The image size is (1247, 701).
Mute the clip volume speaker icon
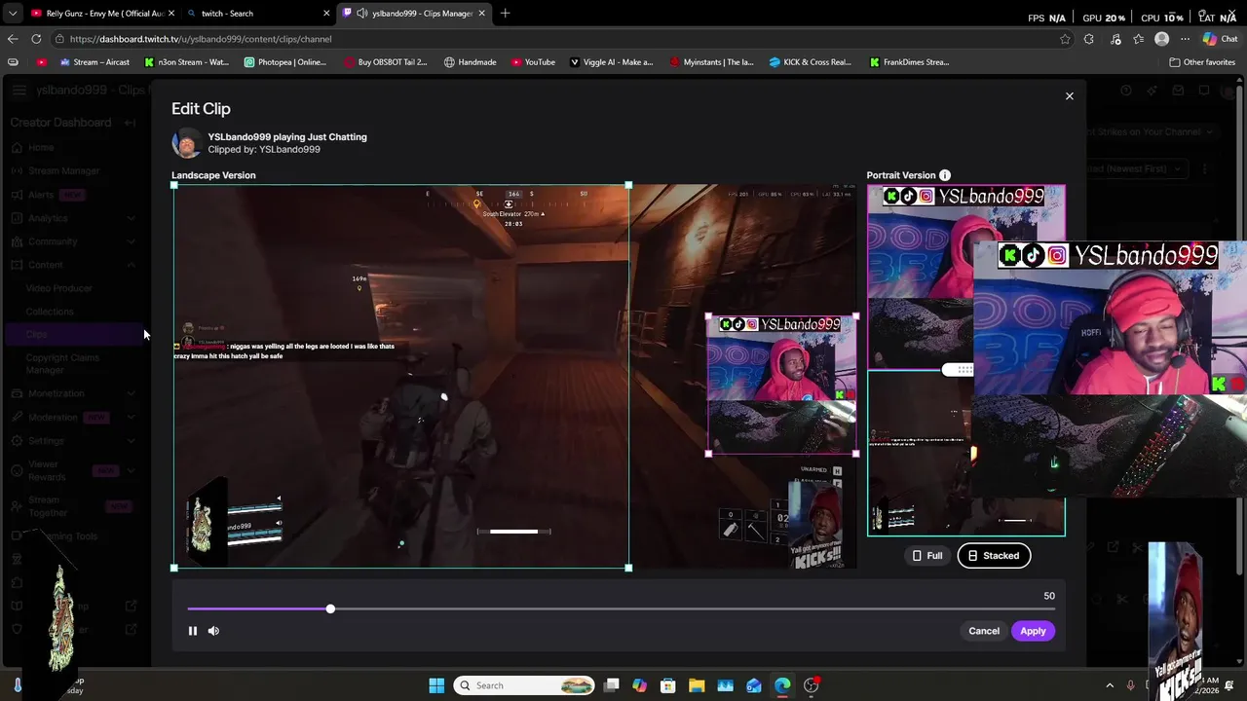click(x=213, y=631)
